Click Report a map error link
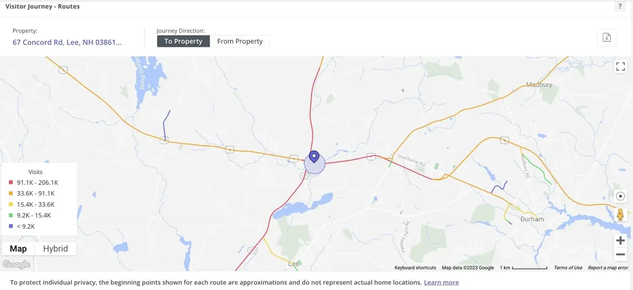The height and width of the screenshot is (290, 633). tap(608, 268)
